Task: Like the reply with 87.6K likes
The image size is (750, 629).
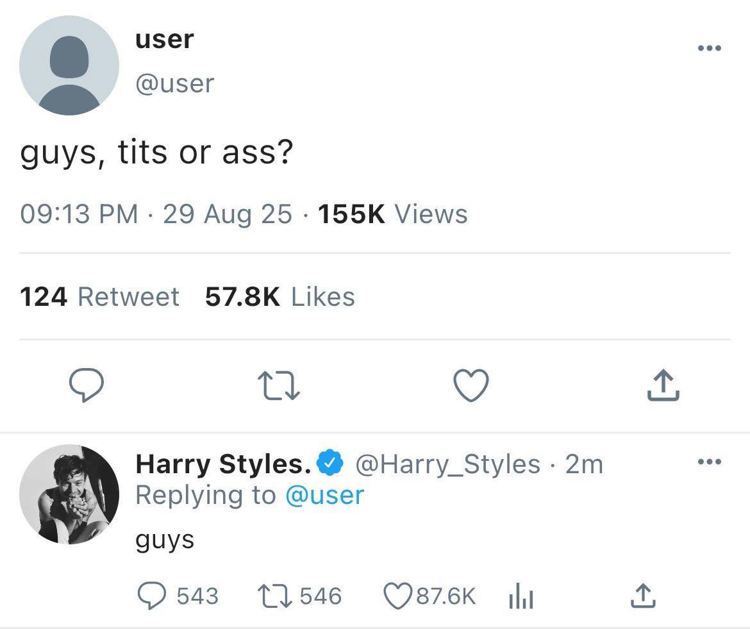Action: click(396, 596)
